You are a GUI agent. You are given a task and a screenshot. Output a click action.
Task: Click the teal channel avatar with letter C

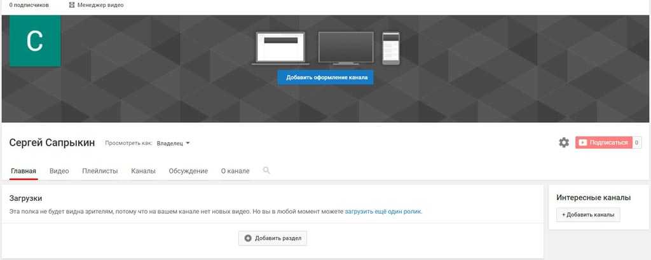(x=35, y=41)
